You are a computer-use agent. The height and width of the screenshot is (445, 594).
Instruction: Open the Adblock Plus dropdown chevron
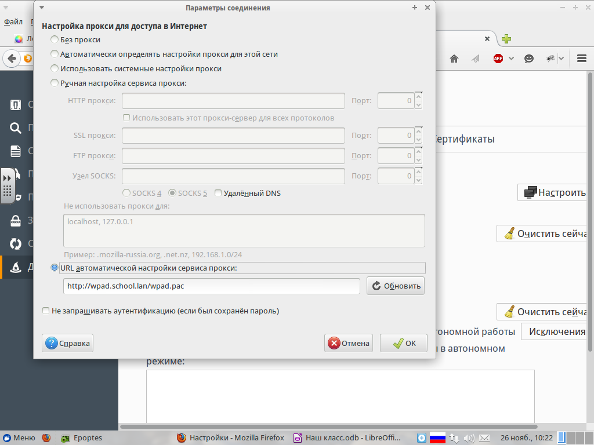click(511, 58)
